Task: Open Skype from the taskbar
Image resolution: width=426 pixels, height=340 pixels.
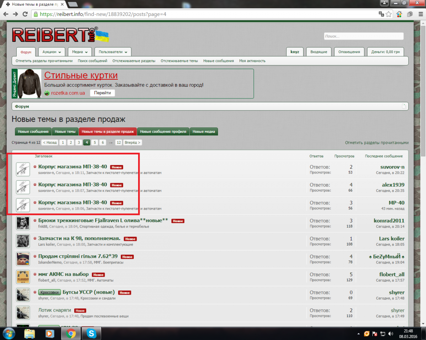Action: tap(92, 333)
